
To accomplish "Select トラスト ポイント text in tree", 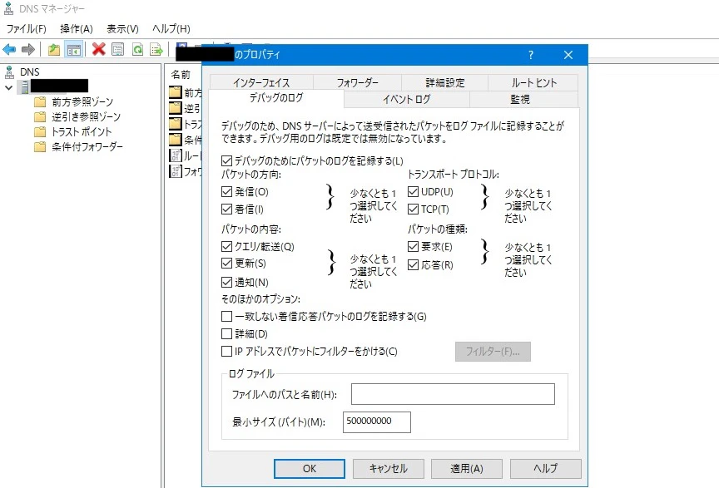I will tap(82, 132).
